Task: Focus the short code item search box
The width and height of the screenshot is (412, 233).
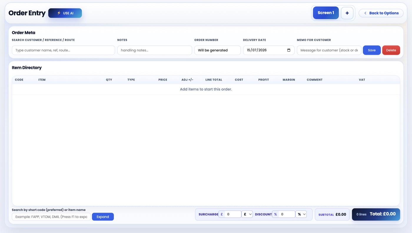Action: 51,217
